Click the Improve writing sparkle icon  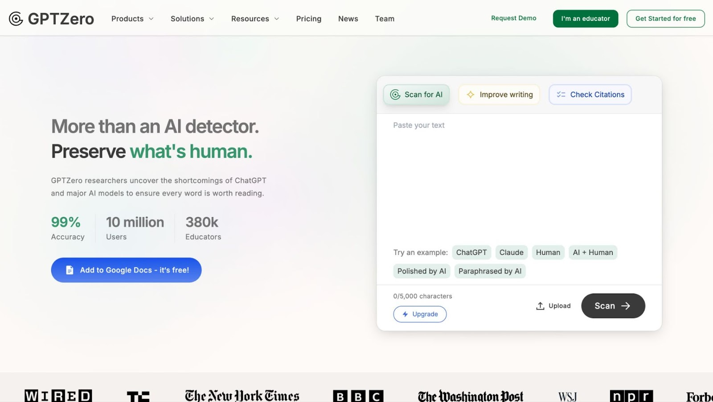click(x=471, y=95)
